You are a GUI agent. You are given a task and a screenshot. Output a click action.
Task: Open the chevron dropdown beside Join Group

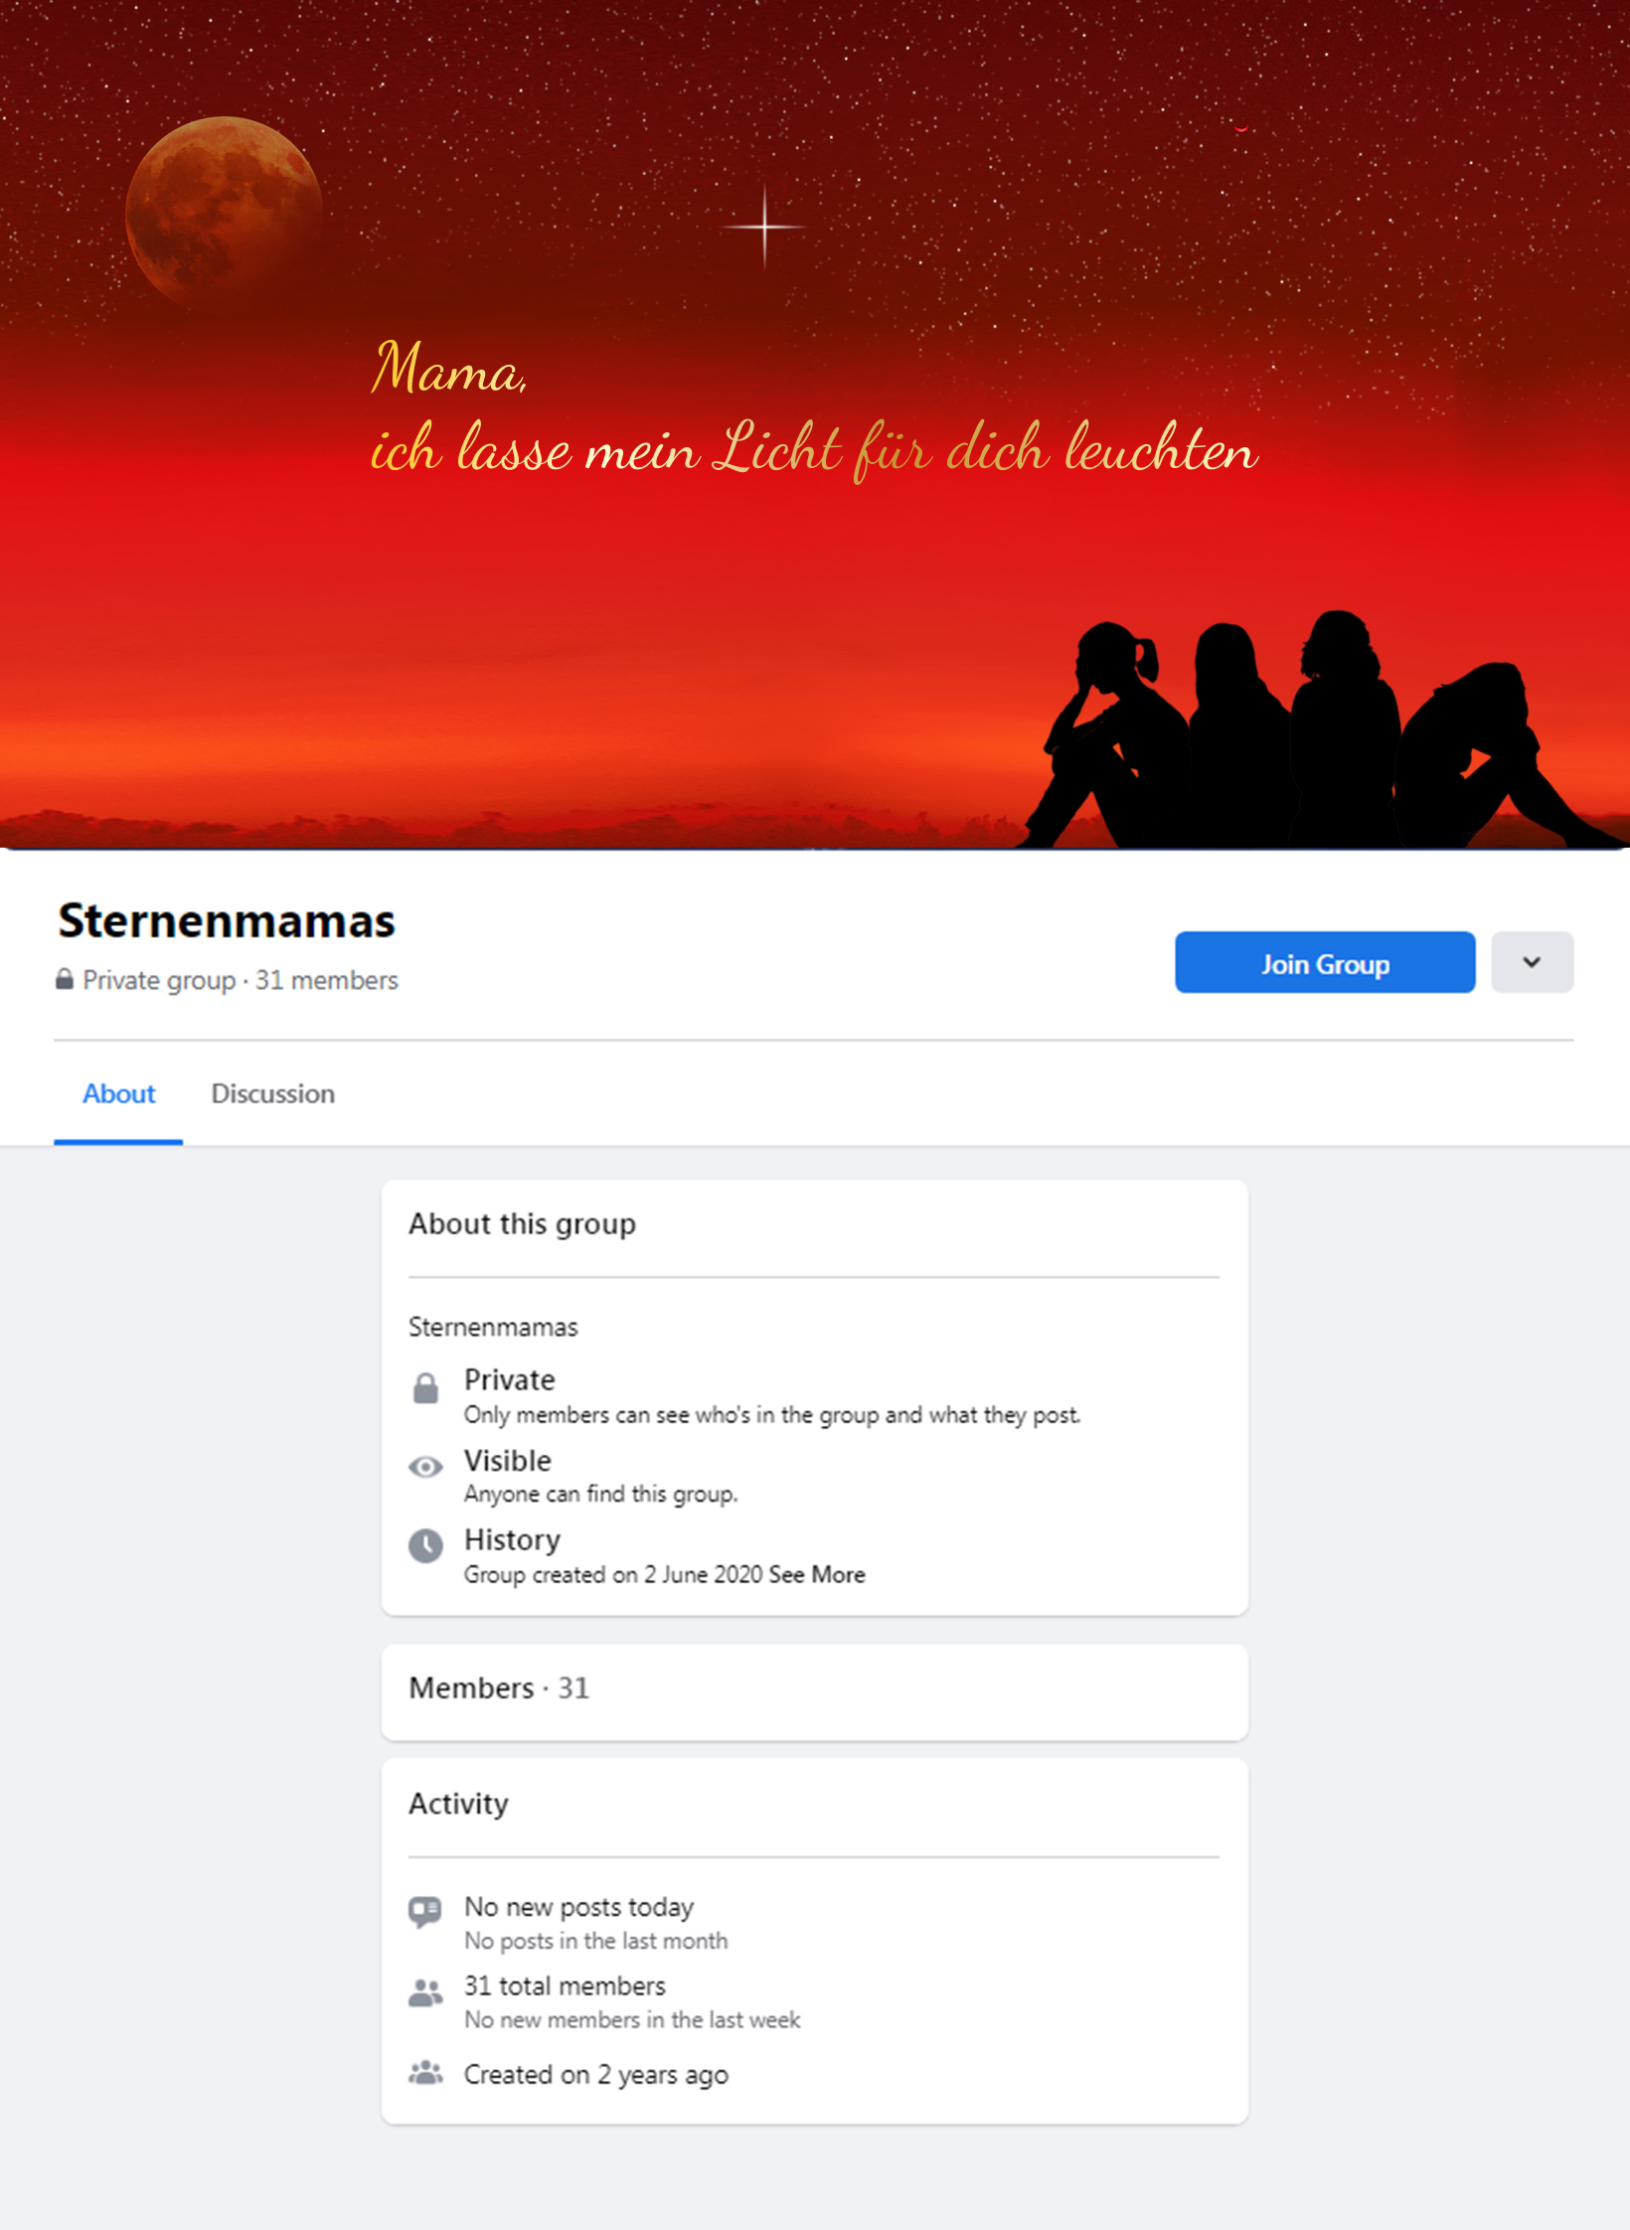coord(1532,962)
